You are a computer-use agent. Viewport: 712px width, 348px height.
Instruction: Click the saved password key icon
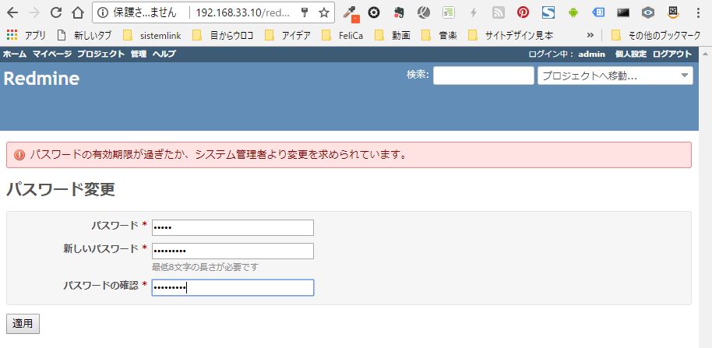[305, 12]
